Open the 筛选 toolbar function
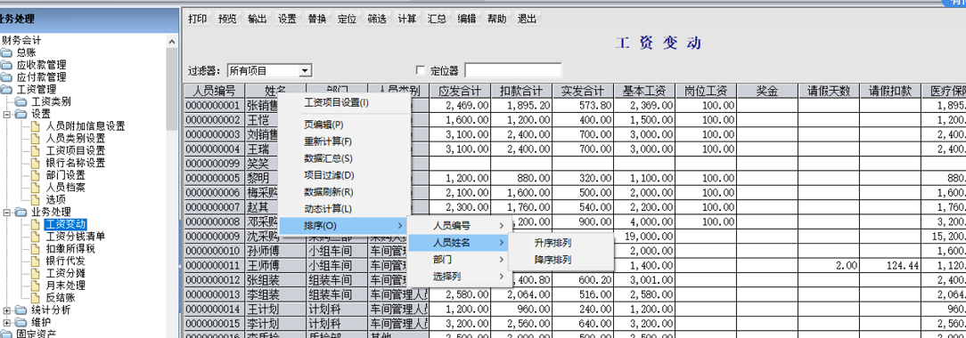Viewport: 966px width, 338px height. point(377,19)
